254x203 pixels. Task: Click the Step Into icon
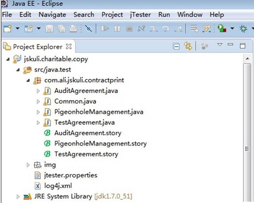tap(153, 29)
